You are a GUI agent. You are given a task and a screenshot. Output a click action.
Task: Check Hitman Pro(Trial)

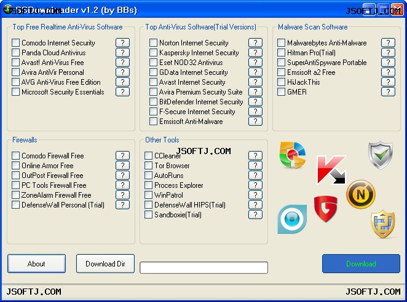click(282, 52)
